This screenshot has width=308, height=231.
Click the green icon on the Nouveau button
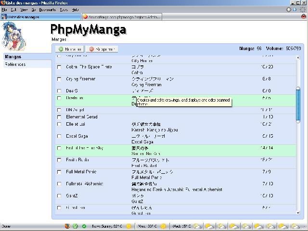pos(61,49)
